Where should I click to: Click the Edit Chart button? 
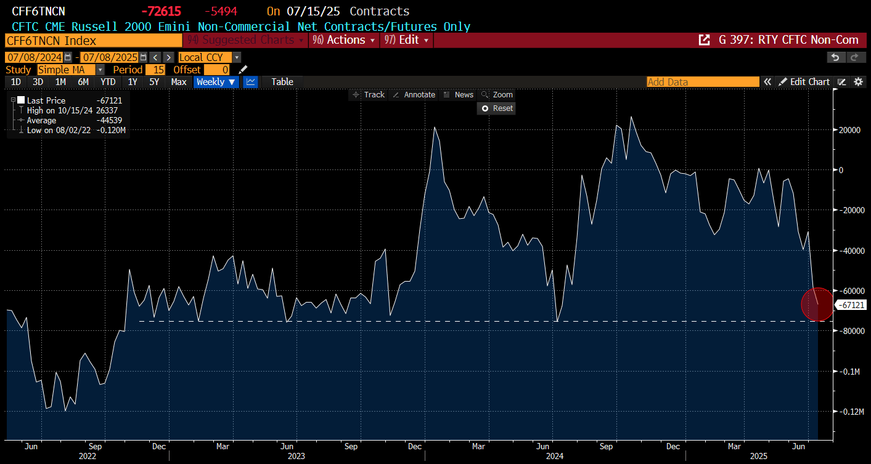[x=804, y=82]
